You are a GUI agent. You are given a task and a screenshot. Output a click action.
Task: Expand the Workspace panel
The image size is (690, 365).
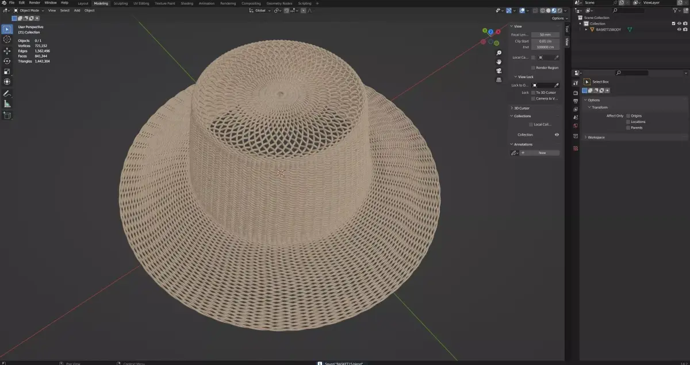click(x=585, y=137)
